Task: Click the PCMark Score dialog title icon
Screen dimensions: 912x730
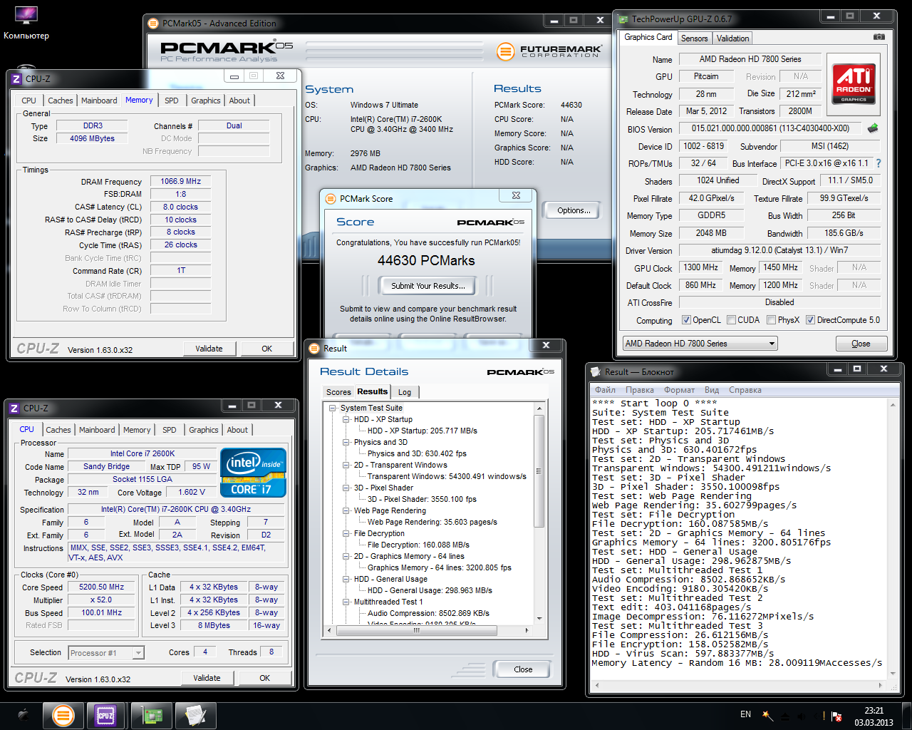Action: (x=331, y=199)
